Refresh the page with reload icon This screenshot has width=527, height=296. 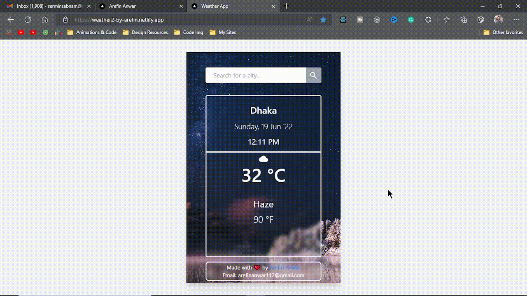tap(28, 20)
